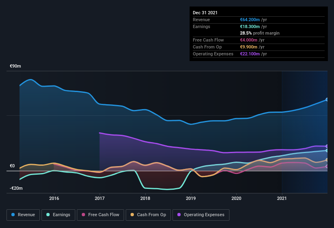Click the €22.100m operating expenses value
Viewport: 334px width, 228px height.
[250, 54]
